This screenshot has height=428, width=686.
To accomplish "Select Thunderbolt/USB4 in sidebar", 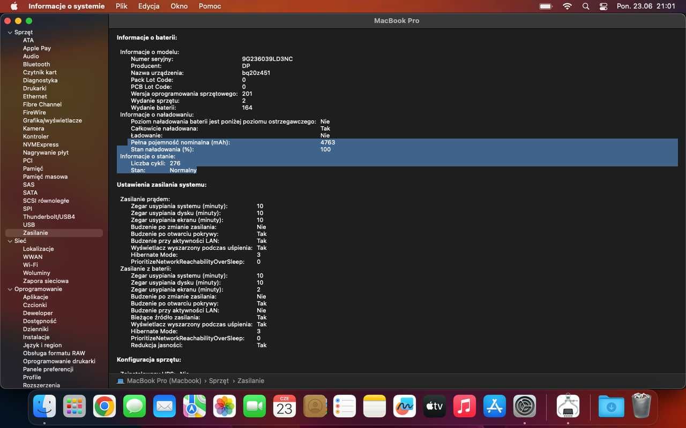I will 49,217.
